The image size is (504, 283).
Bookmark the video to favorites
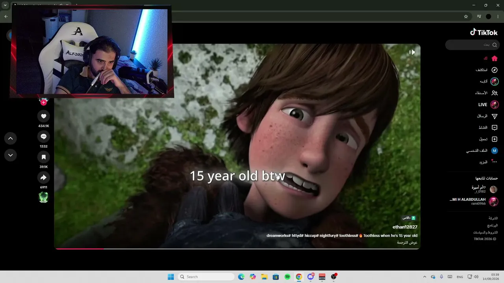(x=44, y=157)
